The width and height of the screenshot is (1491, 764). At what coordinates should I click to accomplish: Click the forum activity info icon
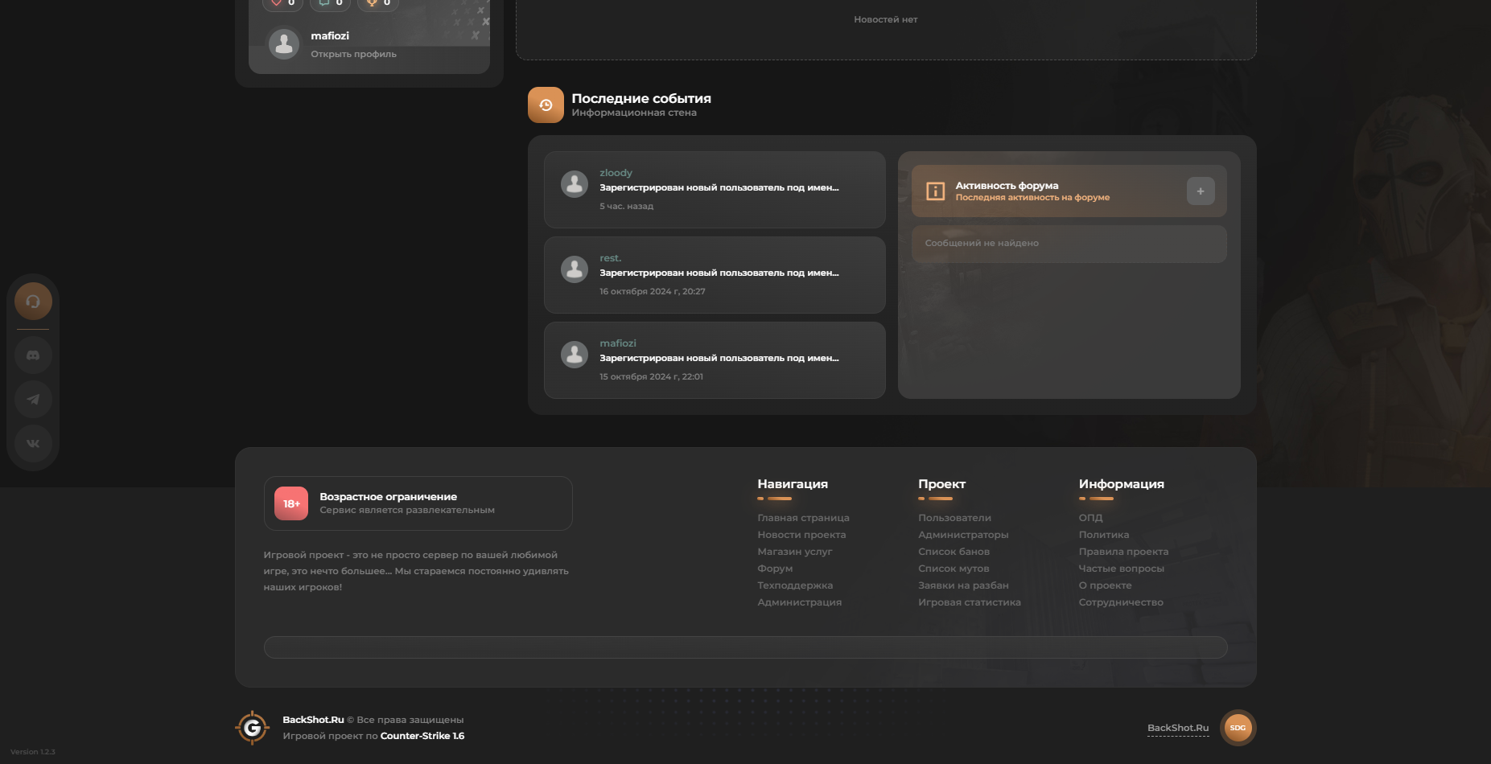pyautogui.click(x=935, y=191)
